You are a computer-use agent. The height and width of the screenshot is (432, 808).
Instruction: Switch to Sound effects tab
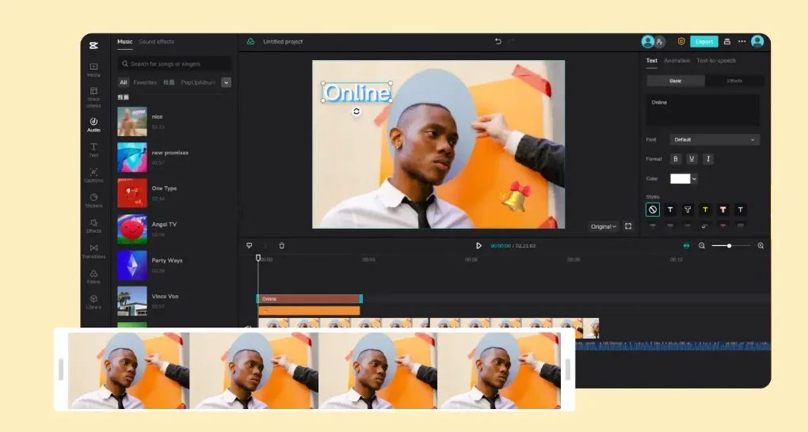pyautogui.click(x=156, y=42)
